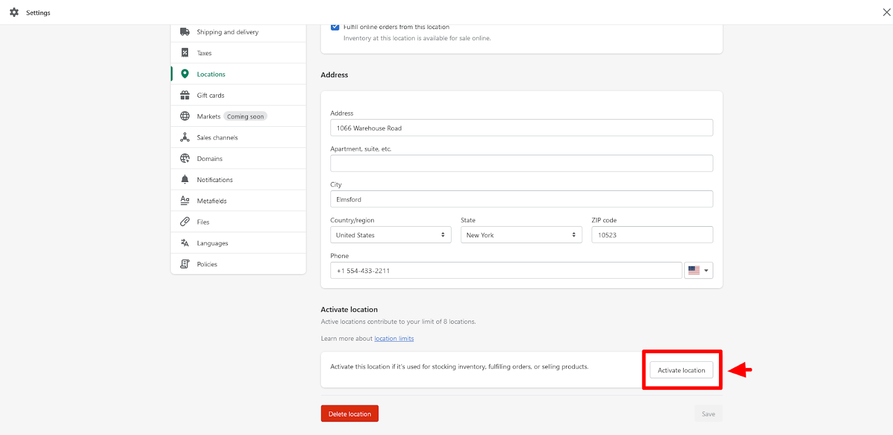This screenshot has width=893, height=435.
Task: Click the Files paperclip icon
Action: click(x=185, y=222)
